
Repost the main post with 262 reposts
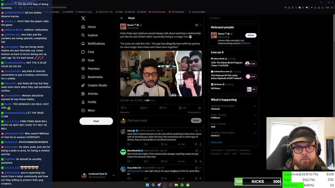pos(142,108)
